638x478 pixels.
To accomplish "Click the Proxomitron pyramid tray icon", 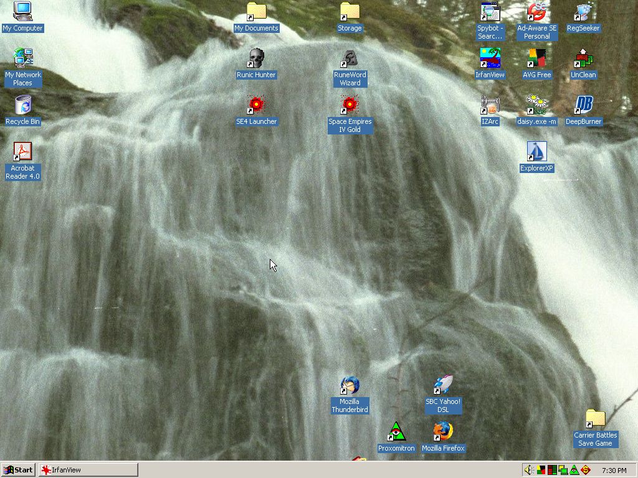I will click(574, 470).
